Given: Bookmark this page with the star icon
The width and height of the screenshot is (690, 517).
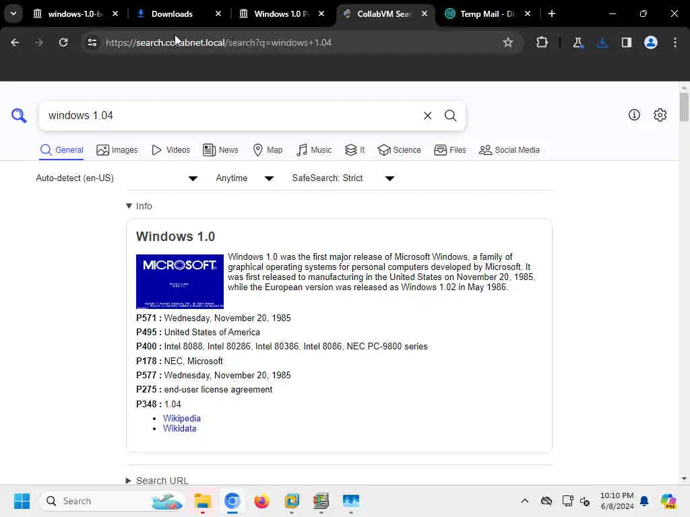Looking at the screenshot, I should pyautogui.click(x=508, y=42).
